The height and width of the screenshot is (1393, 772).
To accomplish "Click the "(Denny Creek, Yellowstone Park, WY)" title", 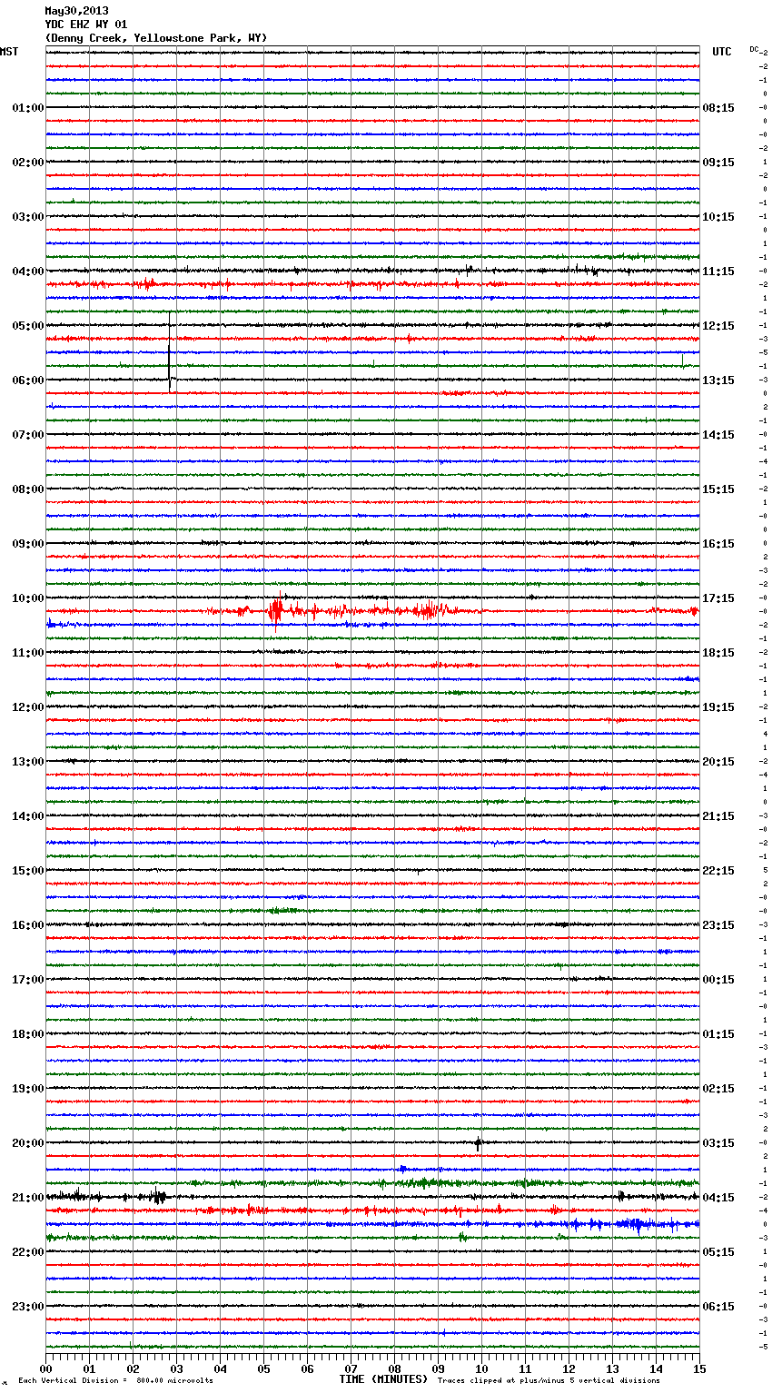I will (x=156, y=38).
